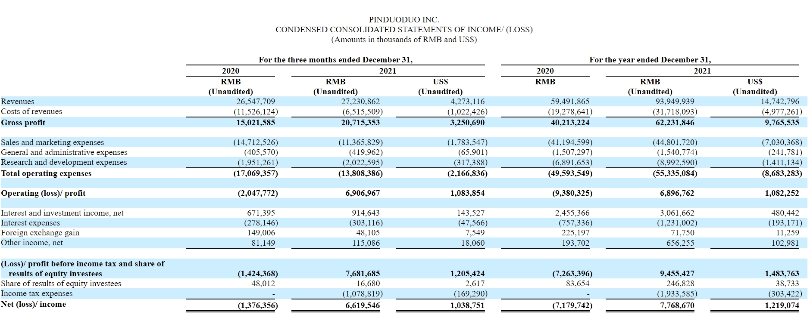Click the revenue value 26,547,709
Viewport: 810px width, 327px height.
point(255,102)
